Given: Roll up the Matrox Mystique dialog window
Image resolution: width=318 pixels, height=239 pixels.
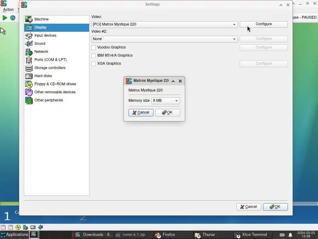Looking at the screenshot, I should [x=173, y=81].
